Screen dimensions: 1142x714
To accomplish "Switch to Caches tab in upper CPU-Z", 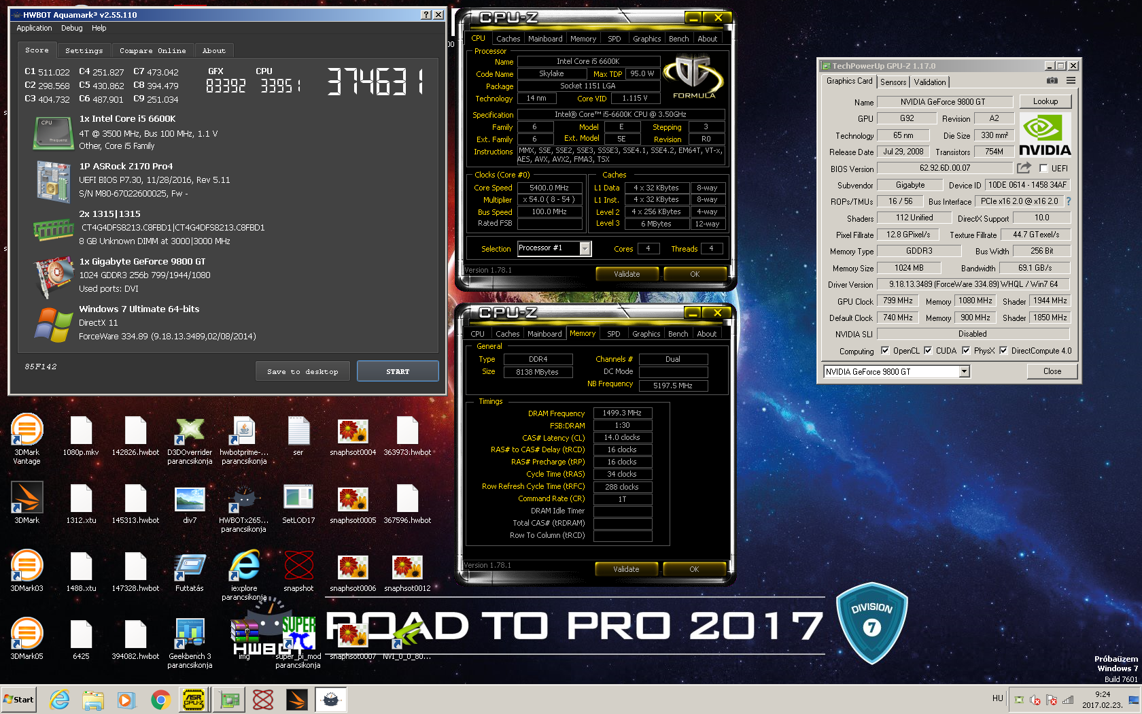I will click(508, 39).
